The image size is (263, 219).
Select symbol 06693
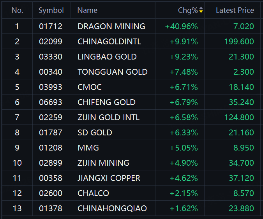(x=51, y=102)
